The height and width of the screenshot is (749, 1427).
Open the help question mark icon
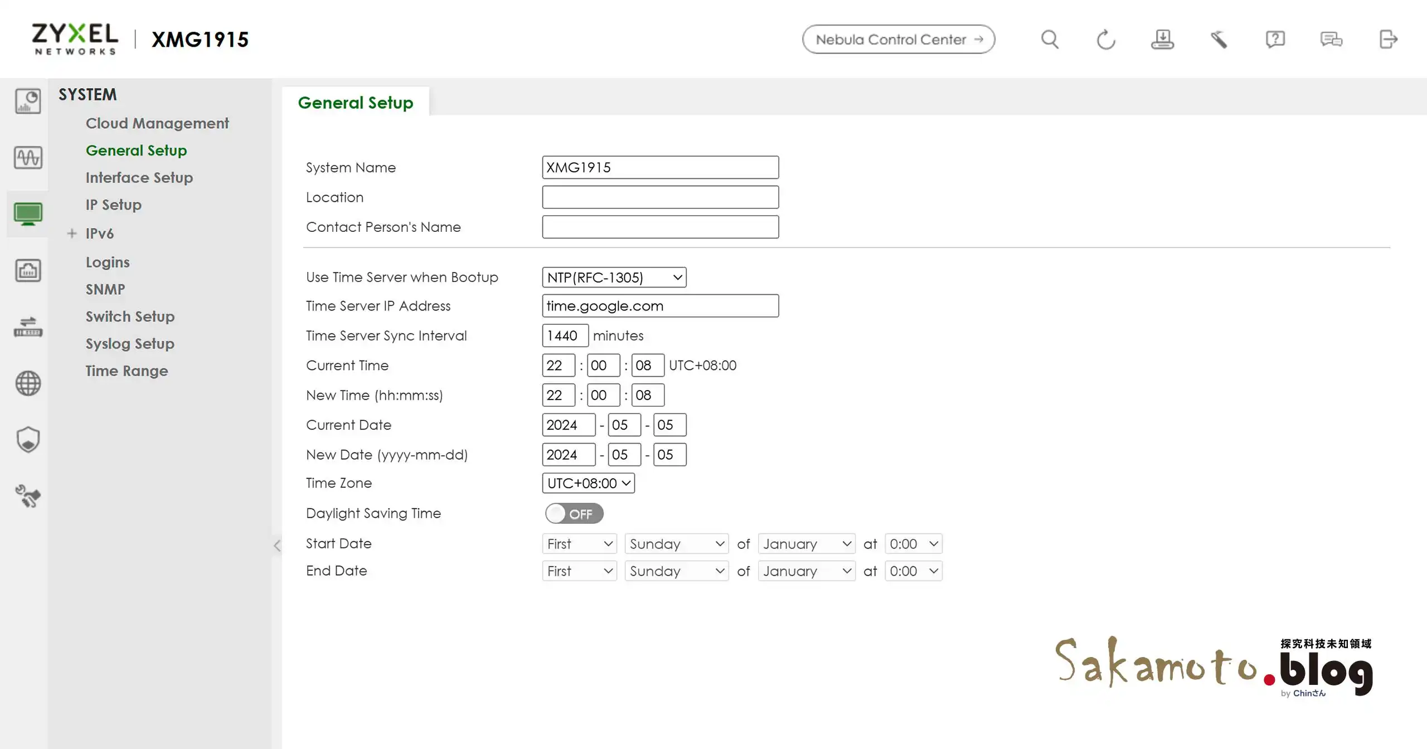coord(1275,40)
